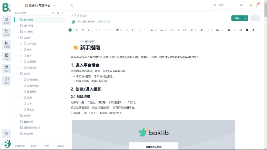
Task: Open the settings gear in the sidebar
Action: [x=7, y=134]
